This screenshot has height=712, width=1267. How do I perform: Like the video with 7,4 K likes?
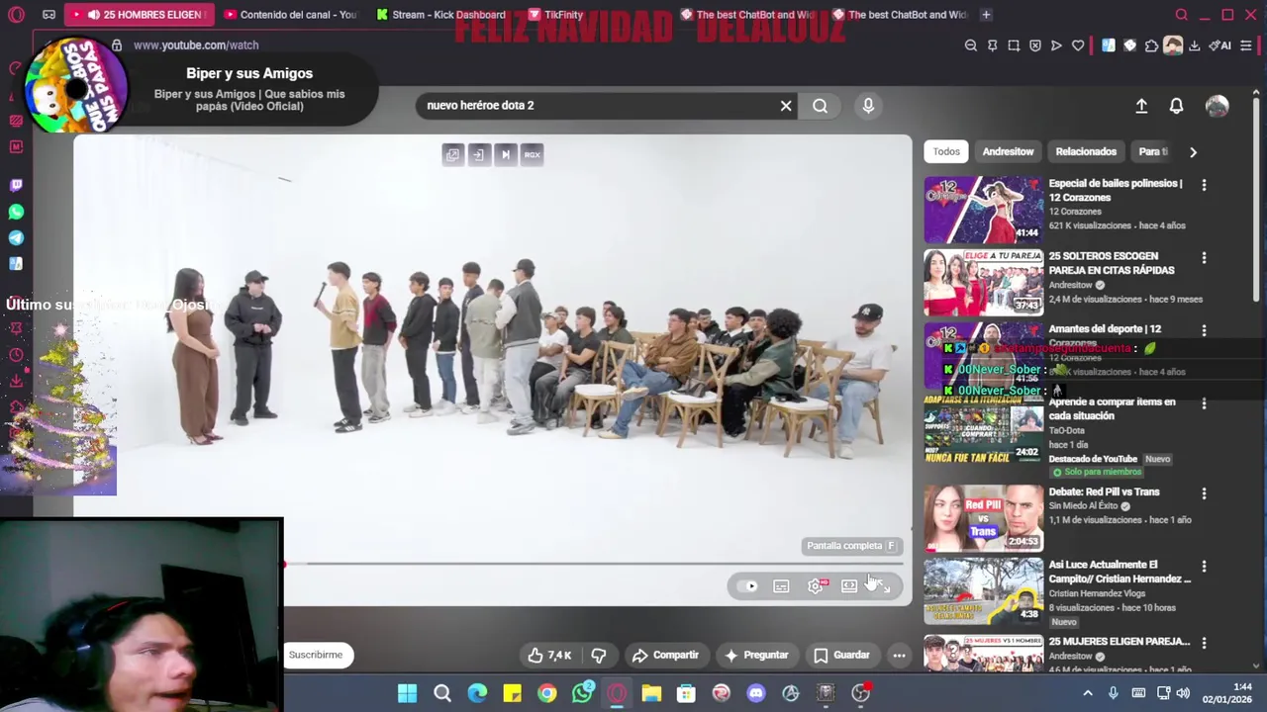549,655
